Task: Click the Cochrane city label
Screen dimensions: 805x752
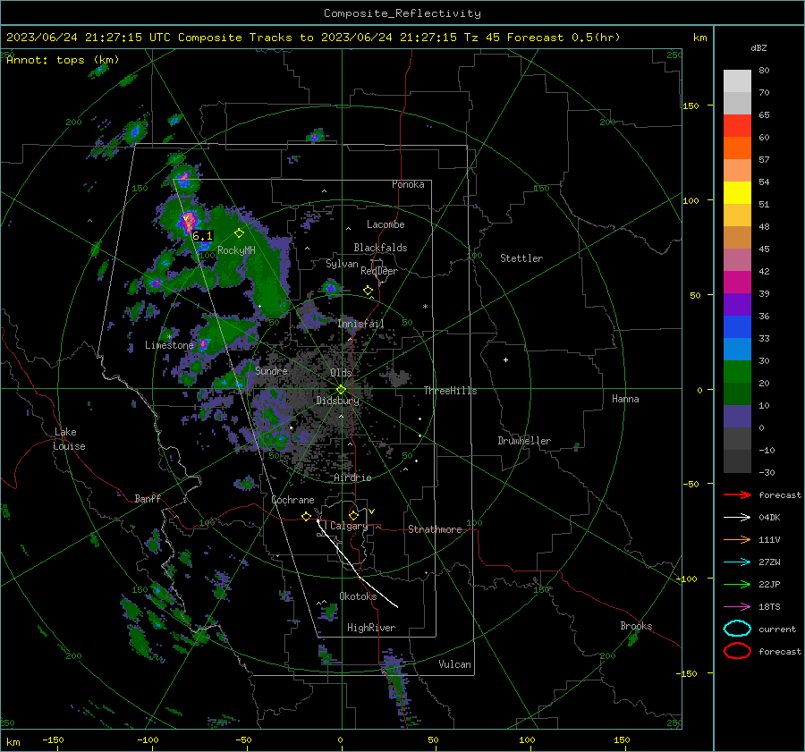Action: click(x=292, y=500)
